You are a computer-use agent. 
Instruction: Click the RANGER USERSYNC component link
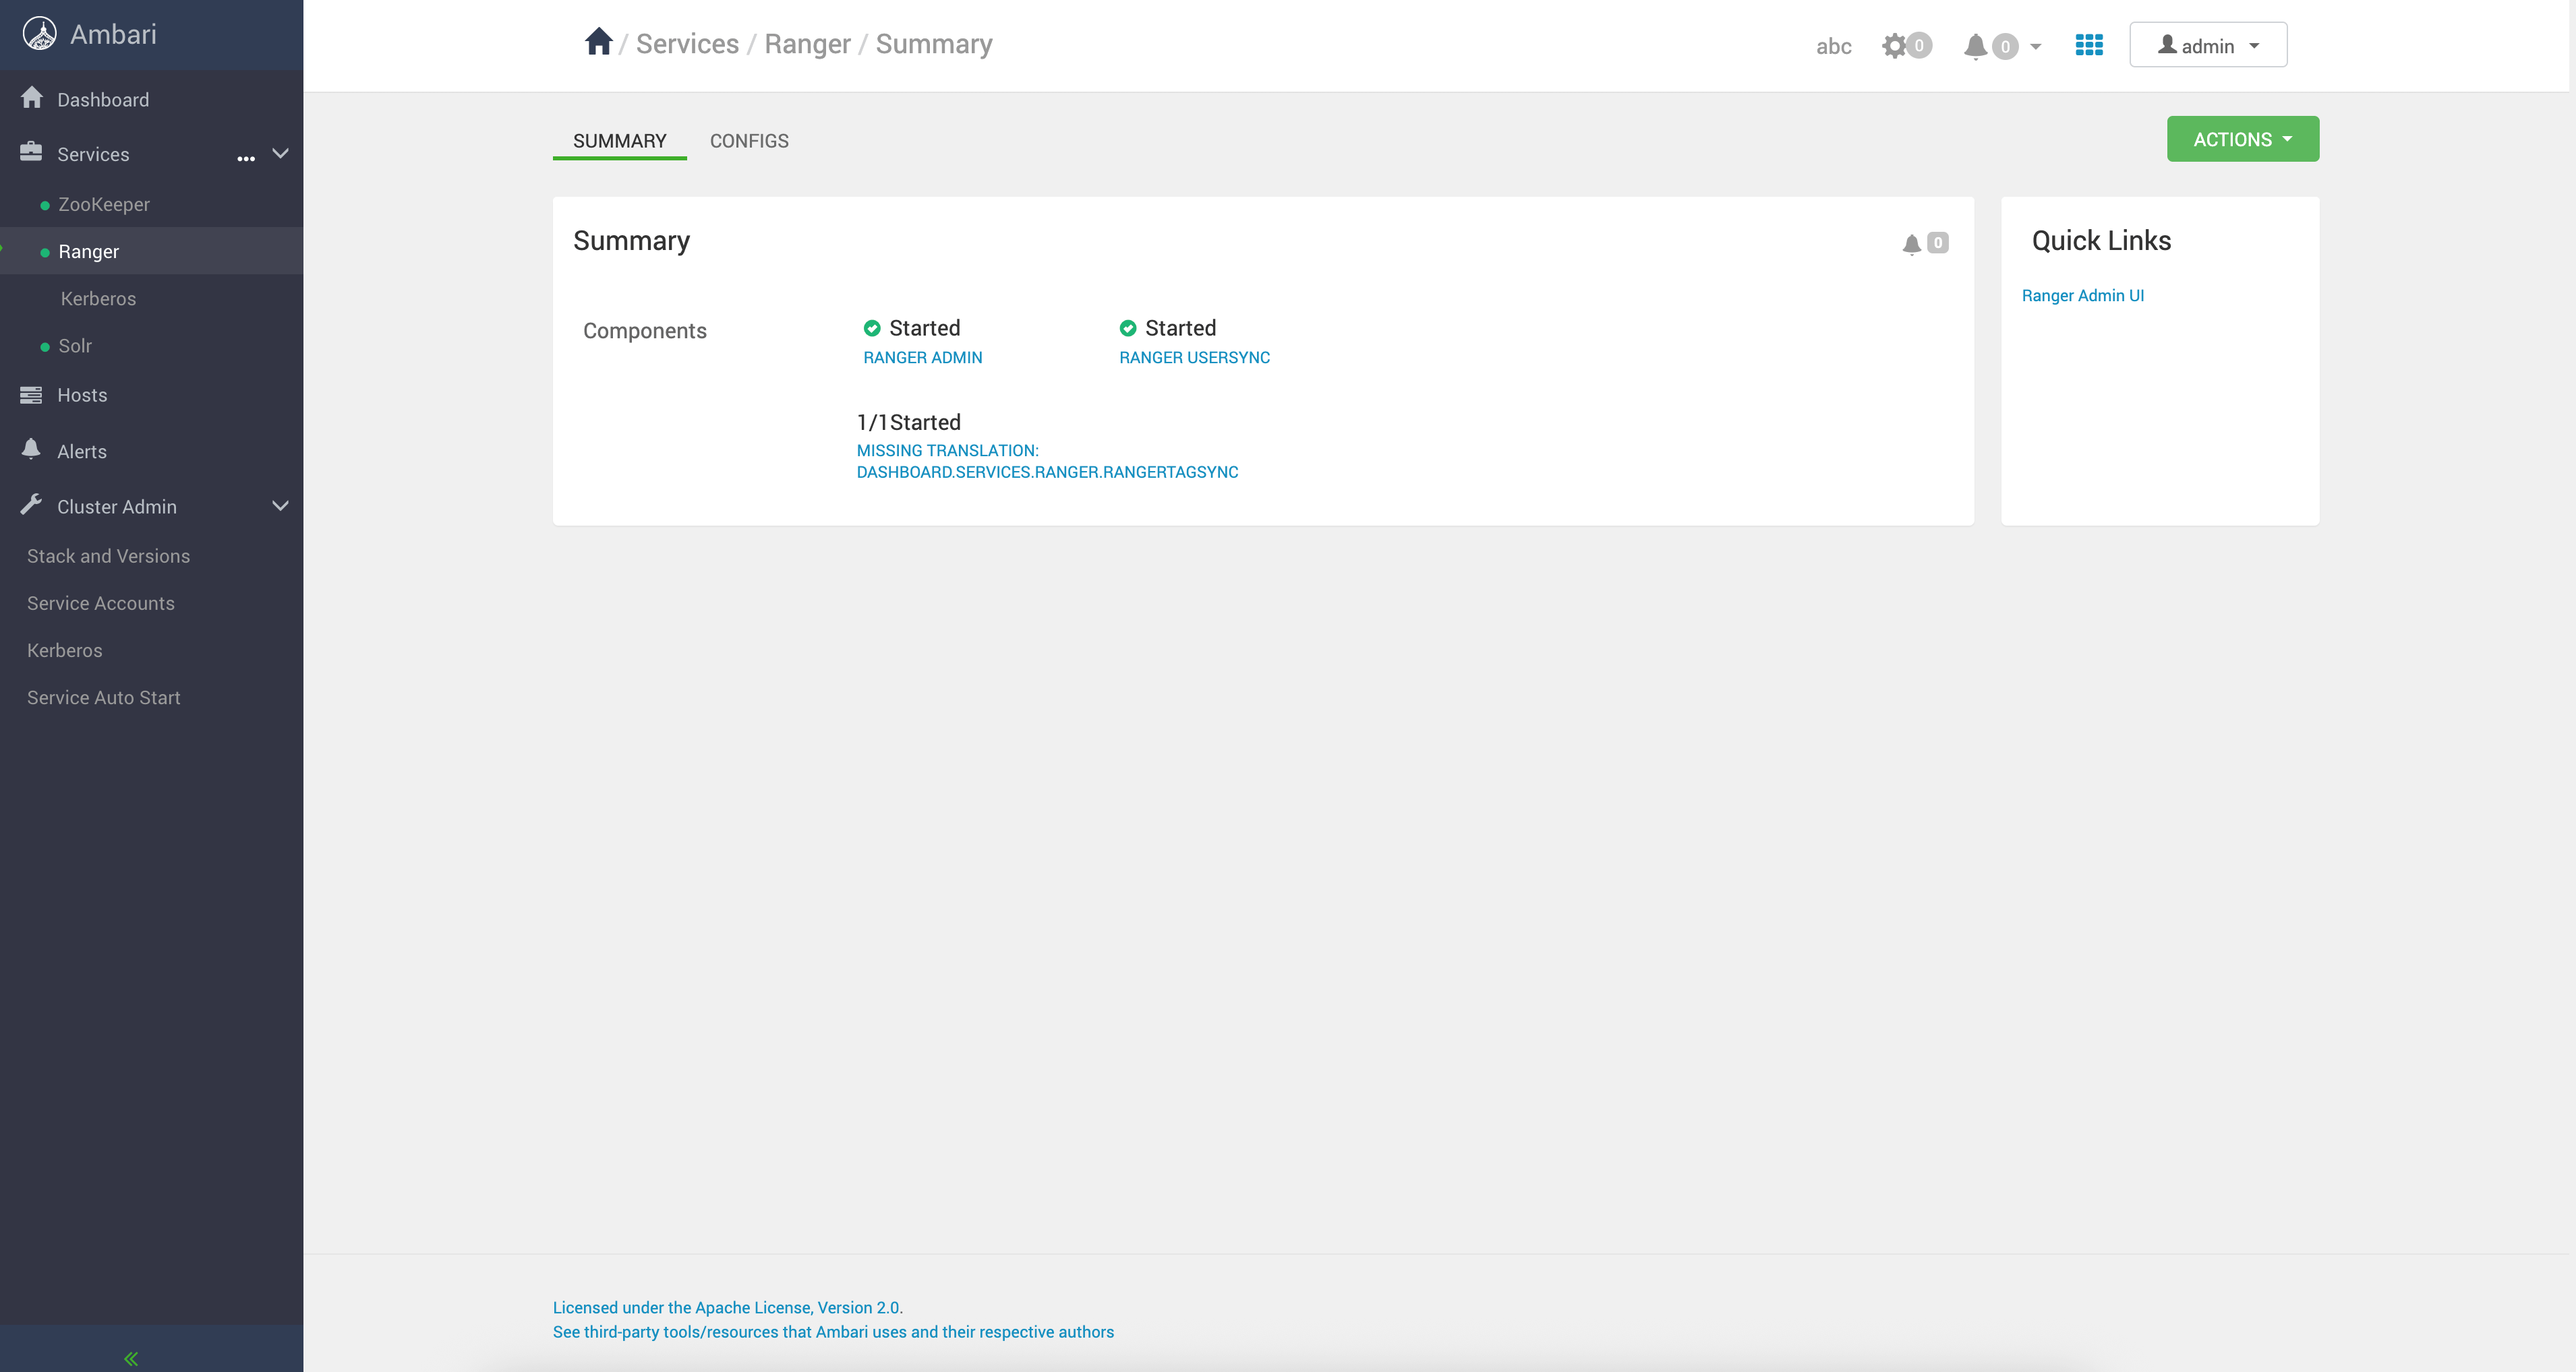[1194, 358]
